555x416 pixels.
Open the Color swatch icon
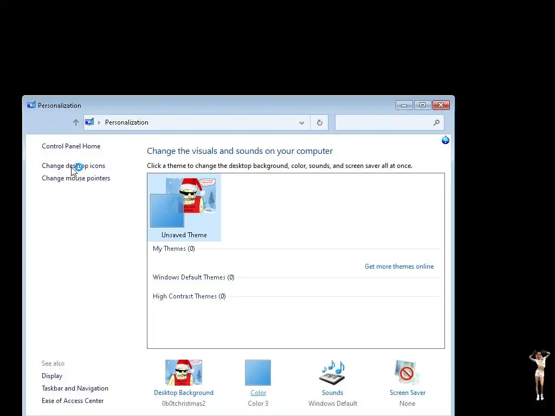tap(258, 373)
